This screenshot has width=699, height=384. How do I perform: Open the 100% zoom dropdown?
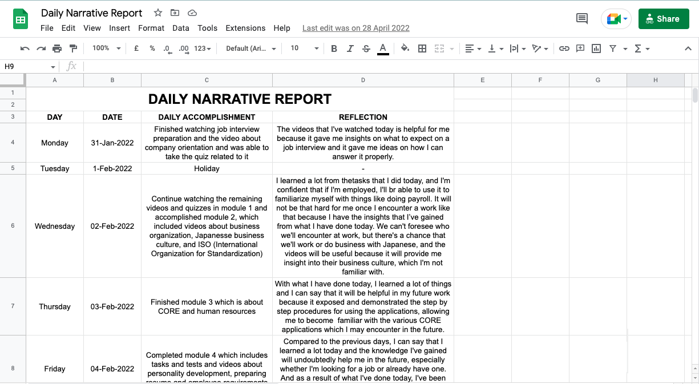coord(107,48)
